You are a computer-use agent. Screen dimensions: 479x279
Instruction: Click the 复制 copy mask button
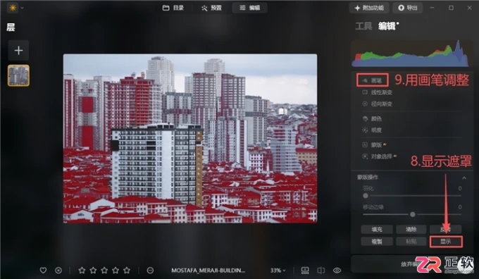377,242
